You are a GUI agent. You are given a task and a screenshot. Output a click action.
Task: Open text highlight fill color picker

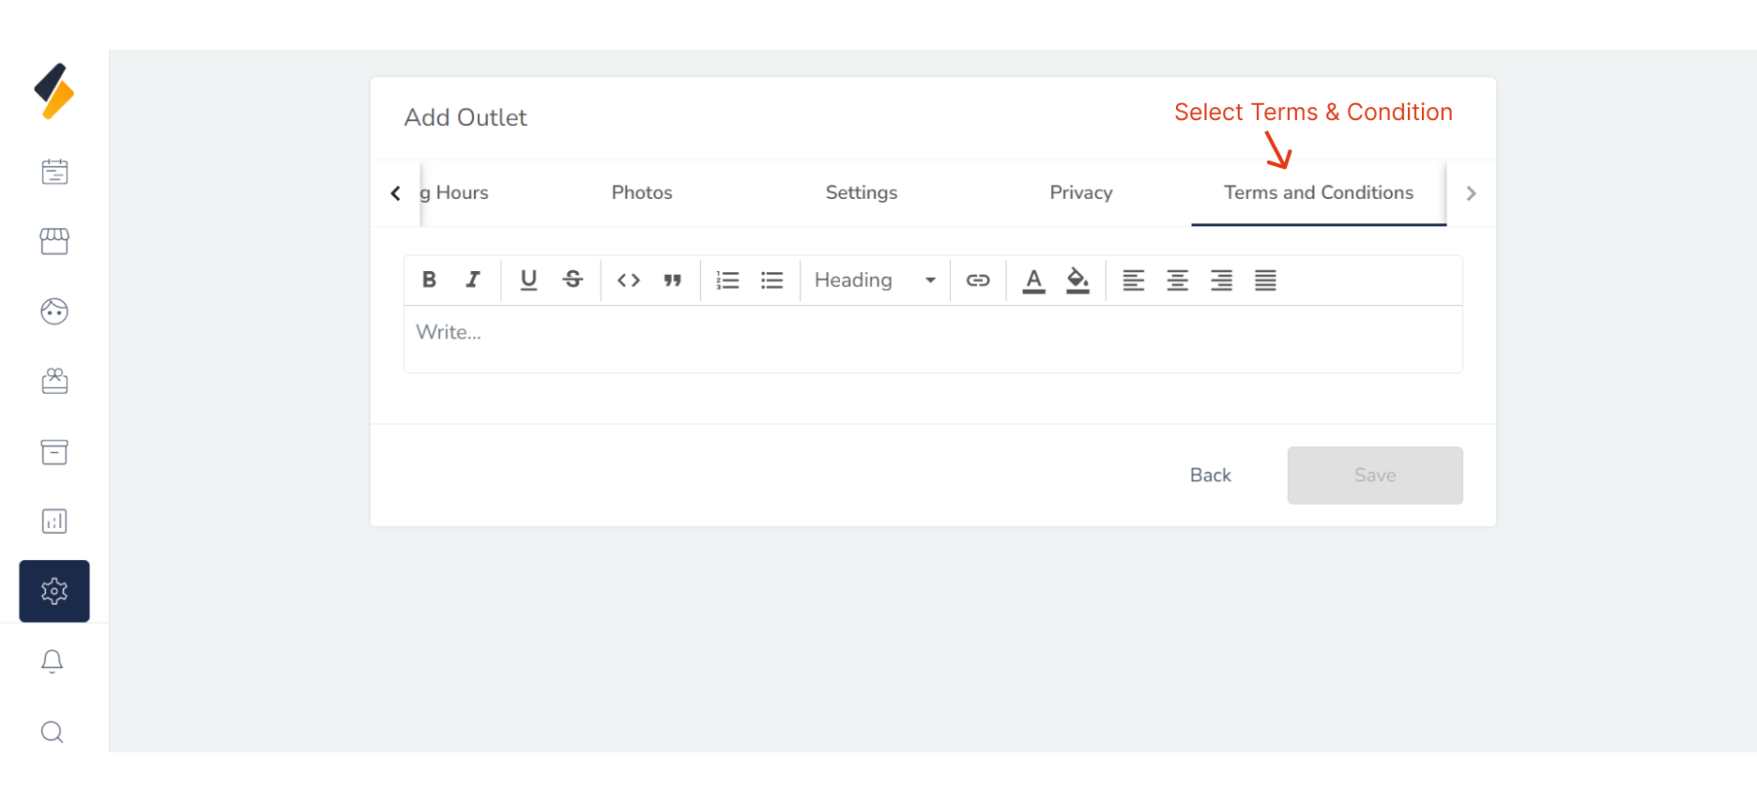pyautogui.click(x=1077, y=280)
